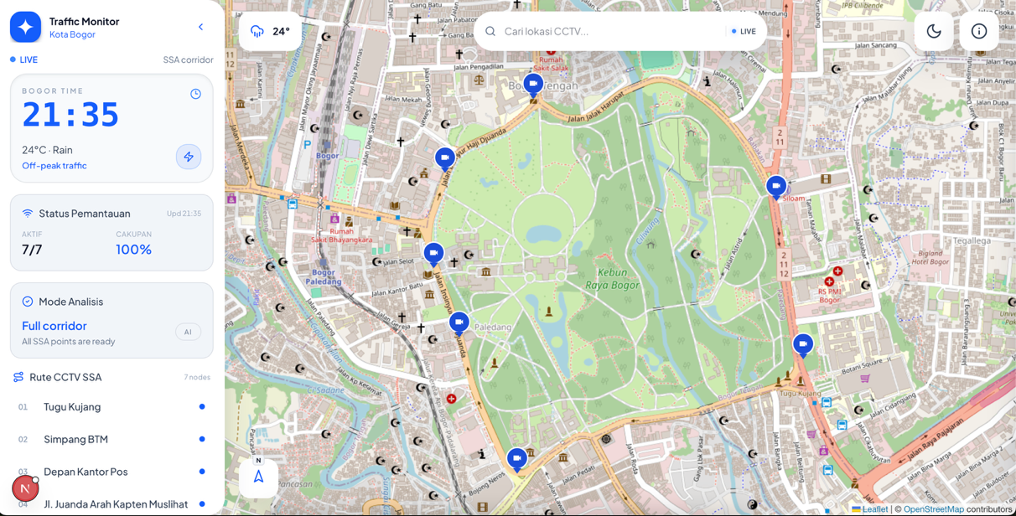Open the OpenStreetMap attribution link
1016x516 pixels.
pos(934,509)
